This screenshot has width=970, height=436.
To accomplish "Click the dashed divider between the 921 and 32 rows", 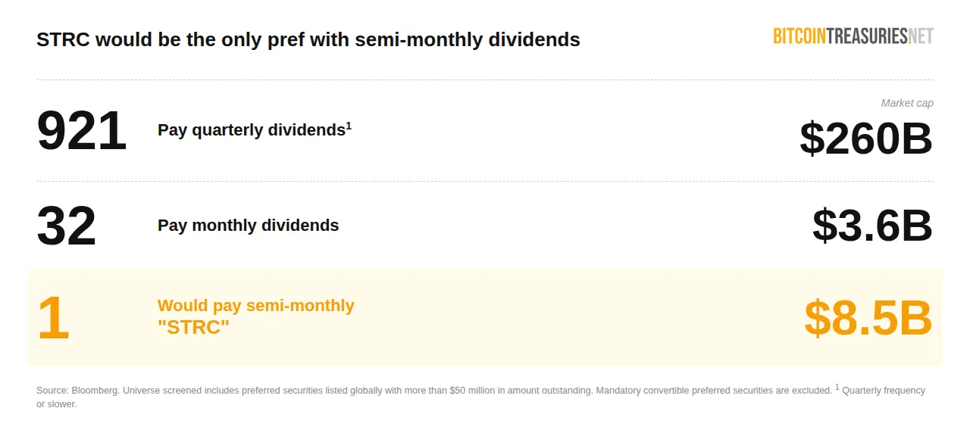I will [x=485, y=181].
